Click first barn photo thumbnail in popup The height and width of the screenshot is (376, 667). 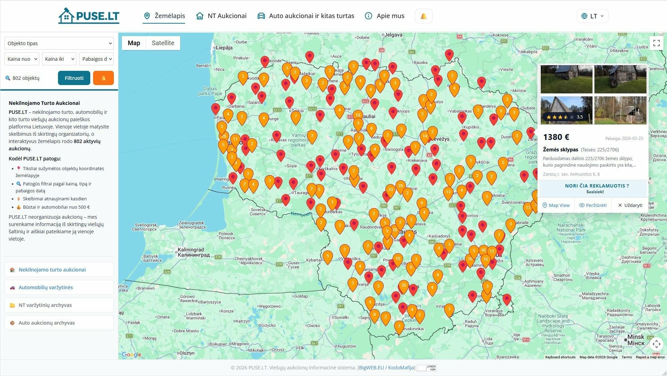[566, 80]
